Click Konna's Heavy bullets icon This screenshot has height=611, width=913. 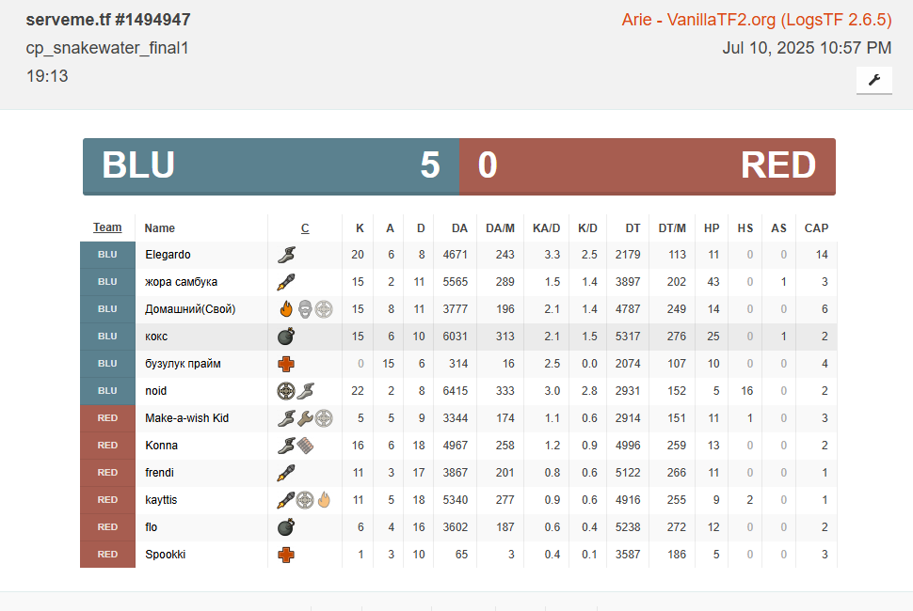coord(304,446)
